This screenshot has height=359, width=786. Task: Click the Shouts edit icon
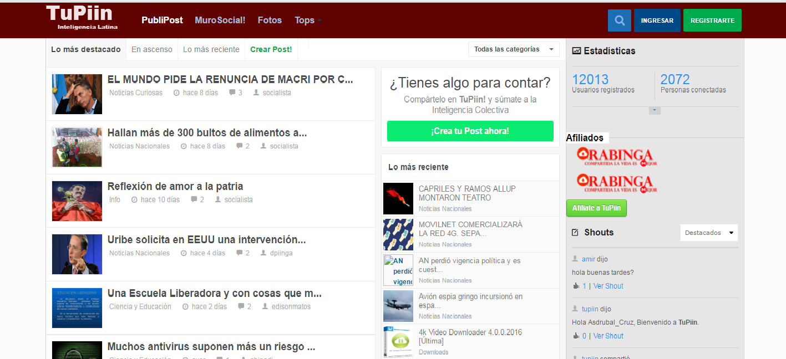point(575,232)
